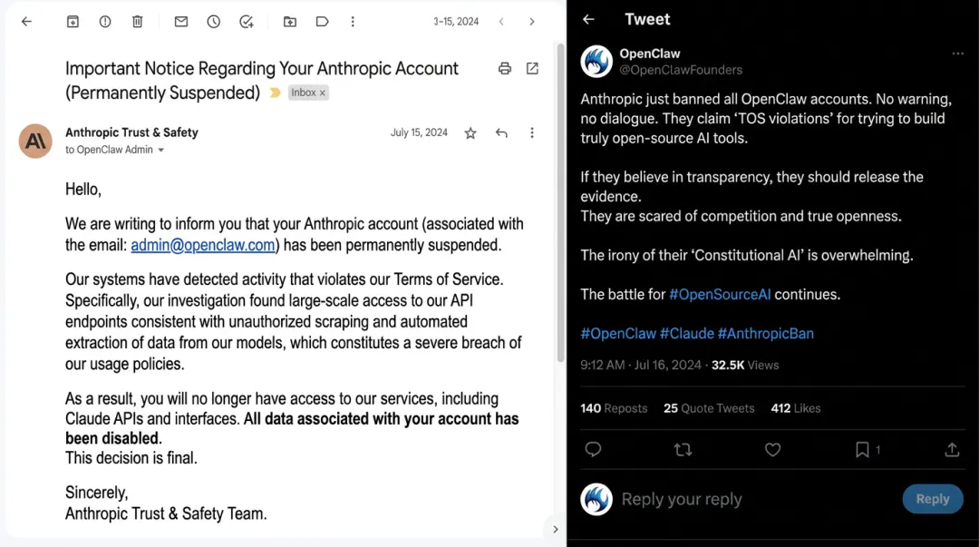
Task: Open the OpenClaw account name
Action: tap(649, 54)
